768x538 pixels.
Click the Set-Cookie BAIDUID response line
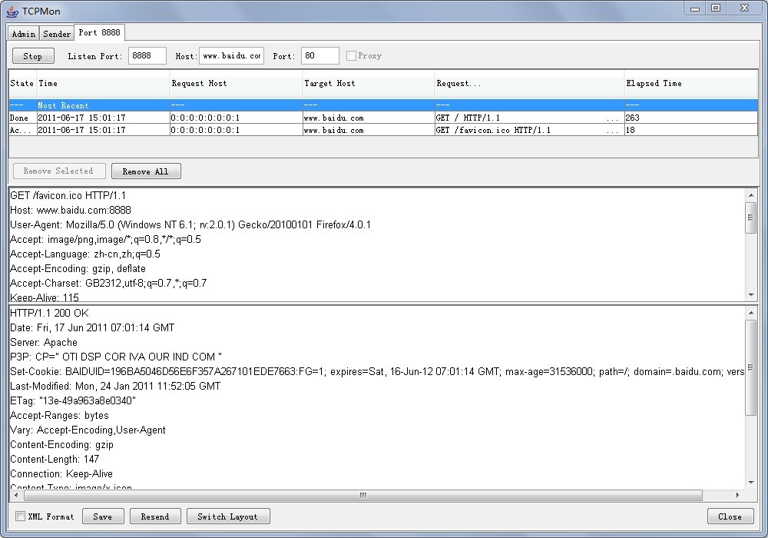coord(377,371)
